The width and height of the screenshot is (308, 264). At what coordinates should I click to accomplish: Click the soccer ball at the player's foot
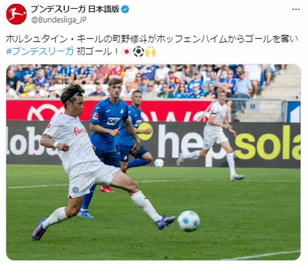188,221
